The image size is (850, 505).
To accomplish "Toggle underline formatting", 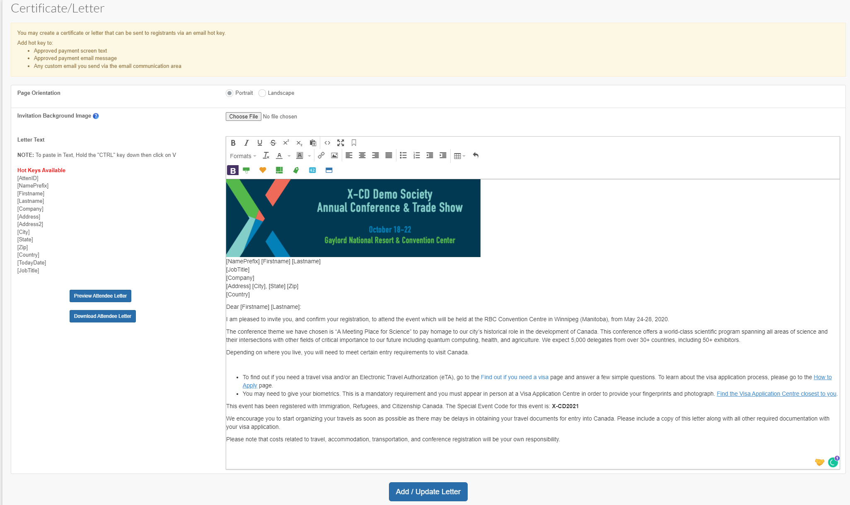I will (x=260, y=143).
